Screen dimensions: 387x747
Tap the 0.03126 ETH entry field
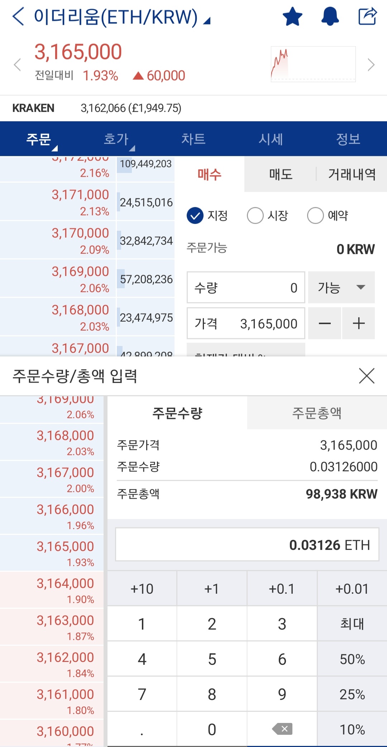(x=247, y=545)
